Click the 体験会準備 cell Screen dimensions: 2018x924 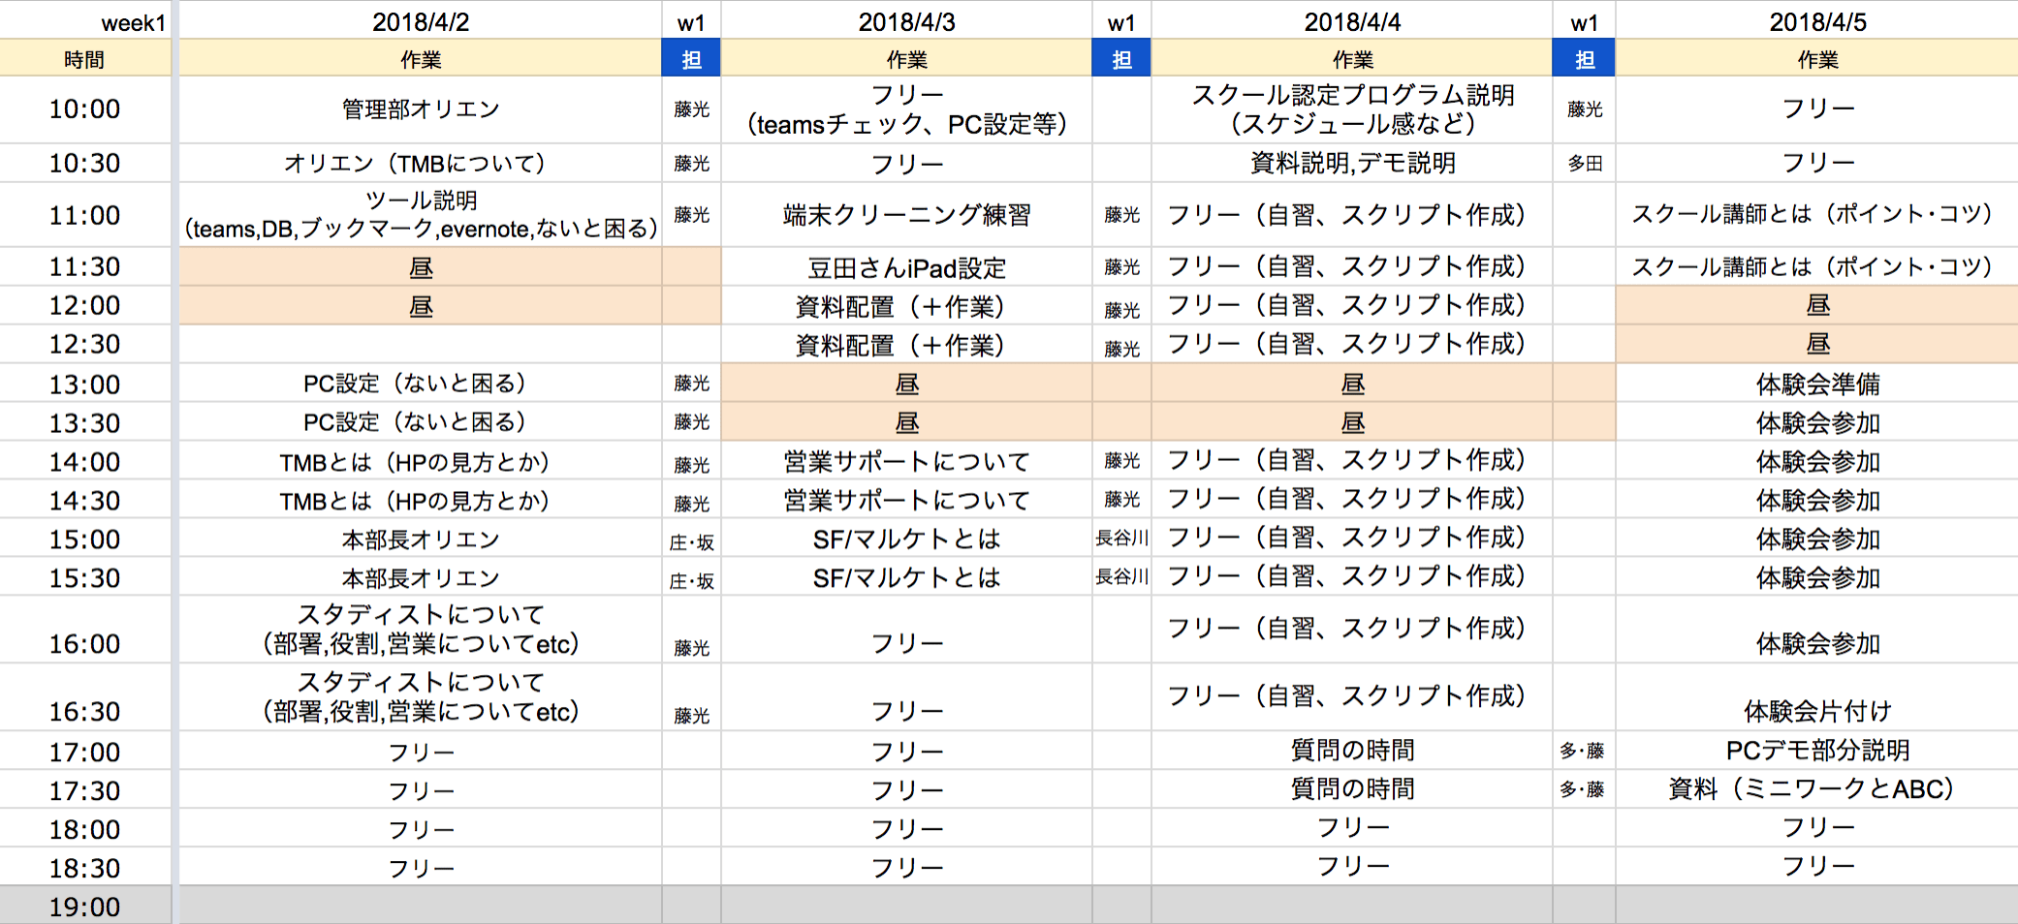[x=1817, y=384]
